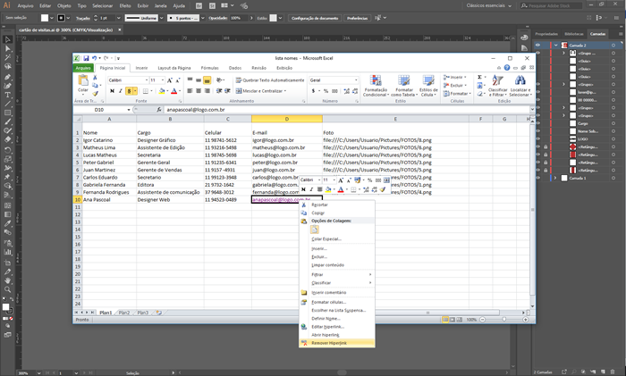
Task: Select the Paintbrush tool in Illustrator
Action: [7, 121]
